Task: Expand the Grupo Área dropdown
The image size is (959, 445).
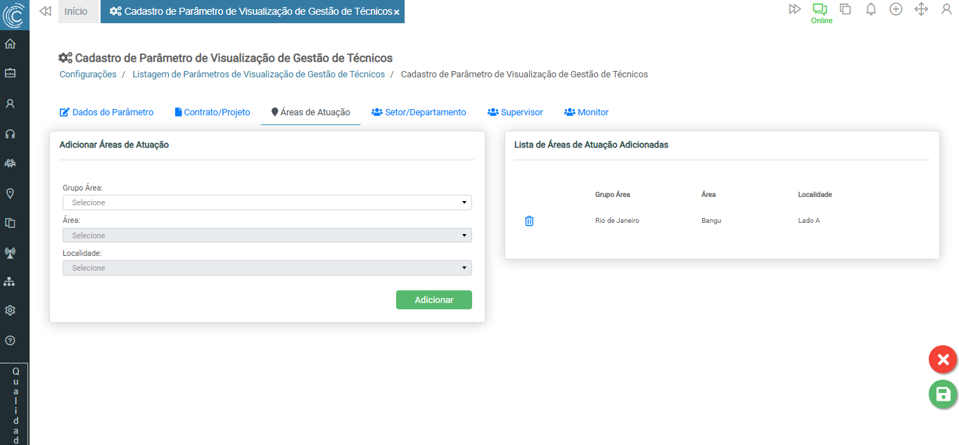Action: [267, 202]
